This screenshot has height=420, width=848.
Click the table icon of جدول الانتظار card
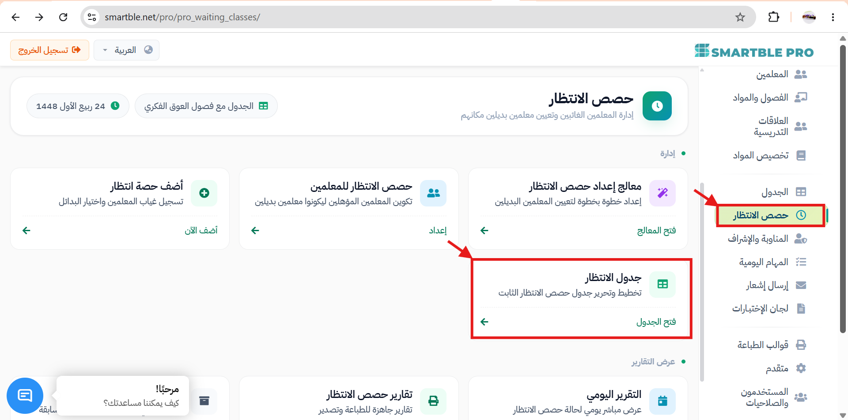point(662,284)
